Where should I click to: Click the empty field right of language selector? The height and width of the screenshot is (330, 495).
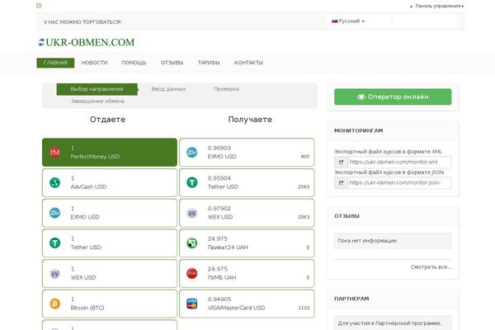[425, 21]
